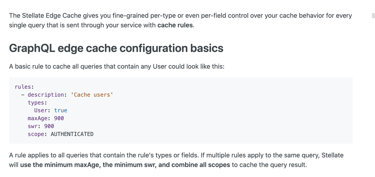Click the 'maxAge' key in code block
375x177 pixels.
pos(37,118)
